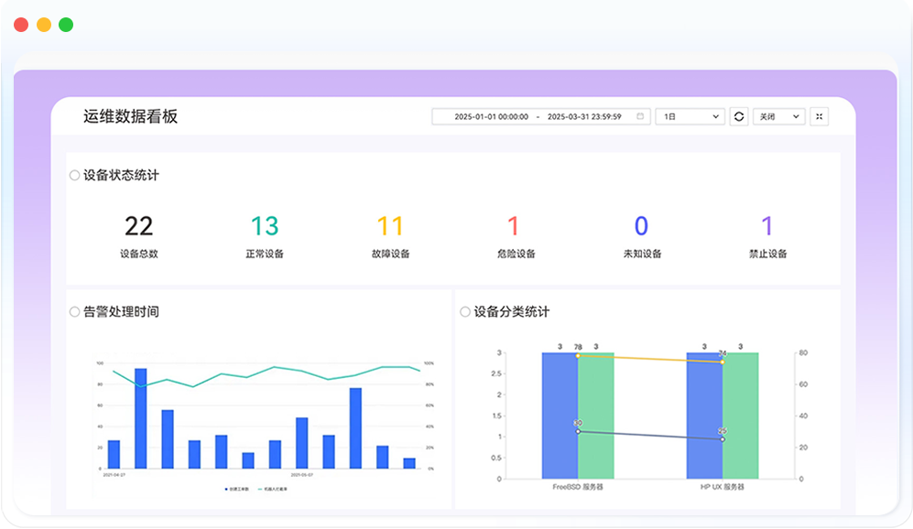Open the 关闭 auto-refresh dropdown
913x529 pixels.
tap(777, 116)
